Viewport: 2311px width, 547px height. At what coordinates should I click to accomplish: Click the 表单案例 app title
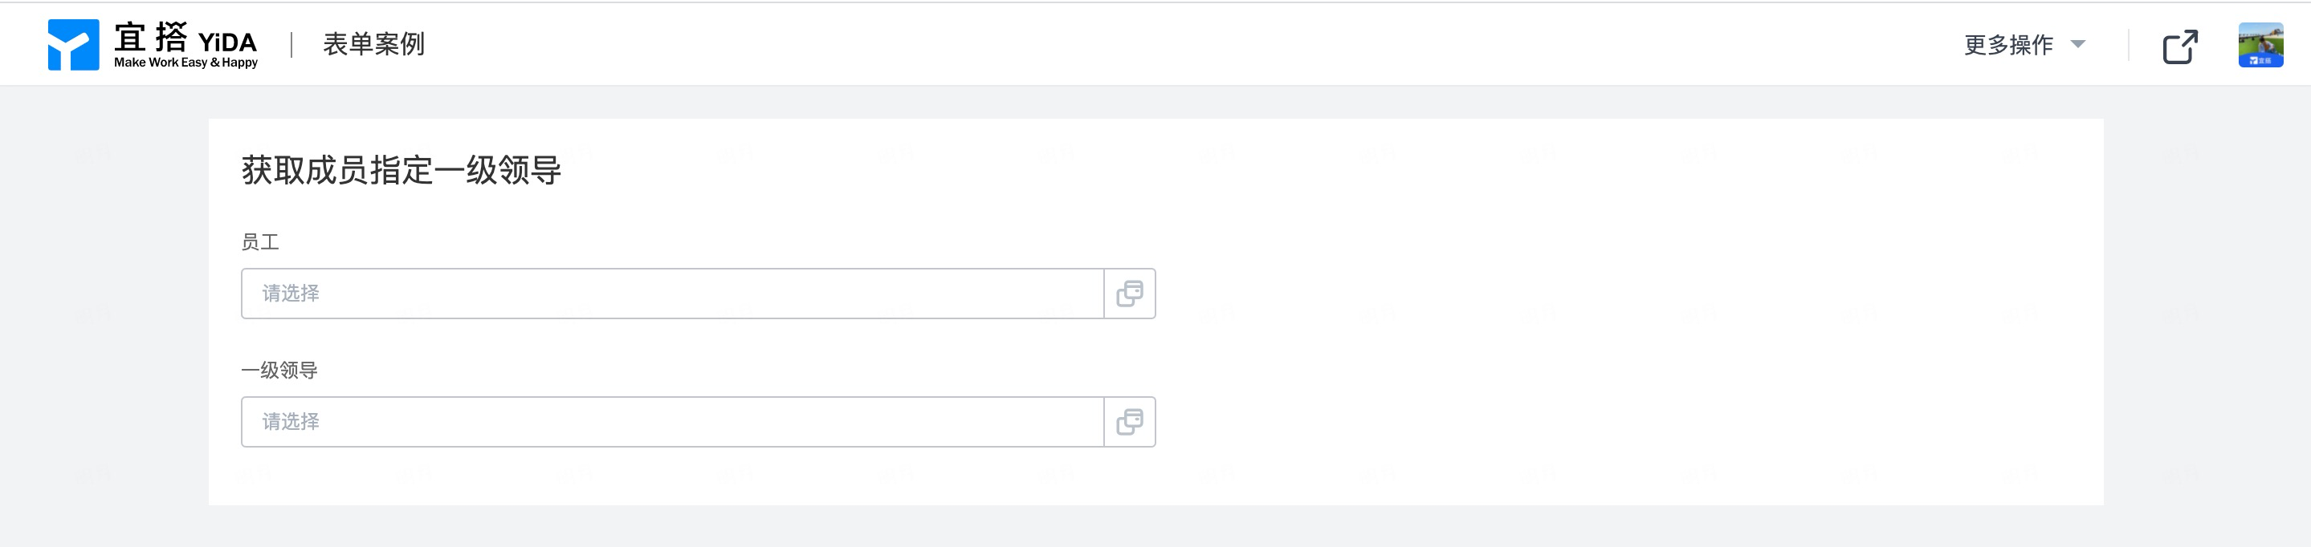click(373, 44)
